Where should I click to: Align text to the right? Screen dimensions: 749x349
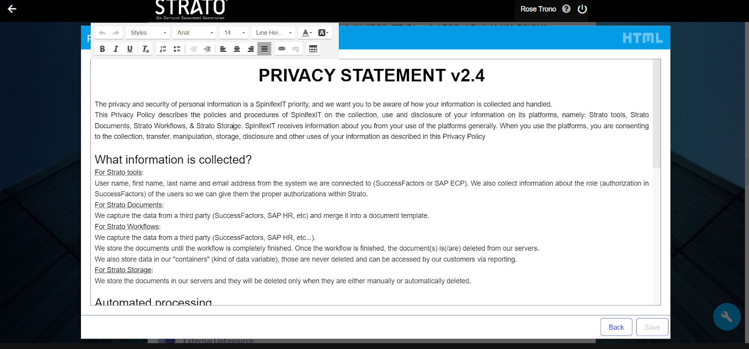point(250,49)
